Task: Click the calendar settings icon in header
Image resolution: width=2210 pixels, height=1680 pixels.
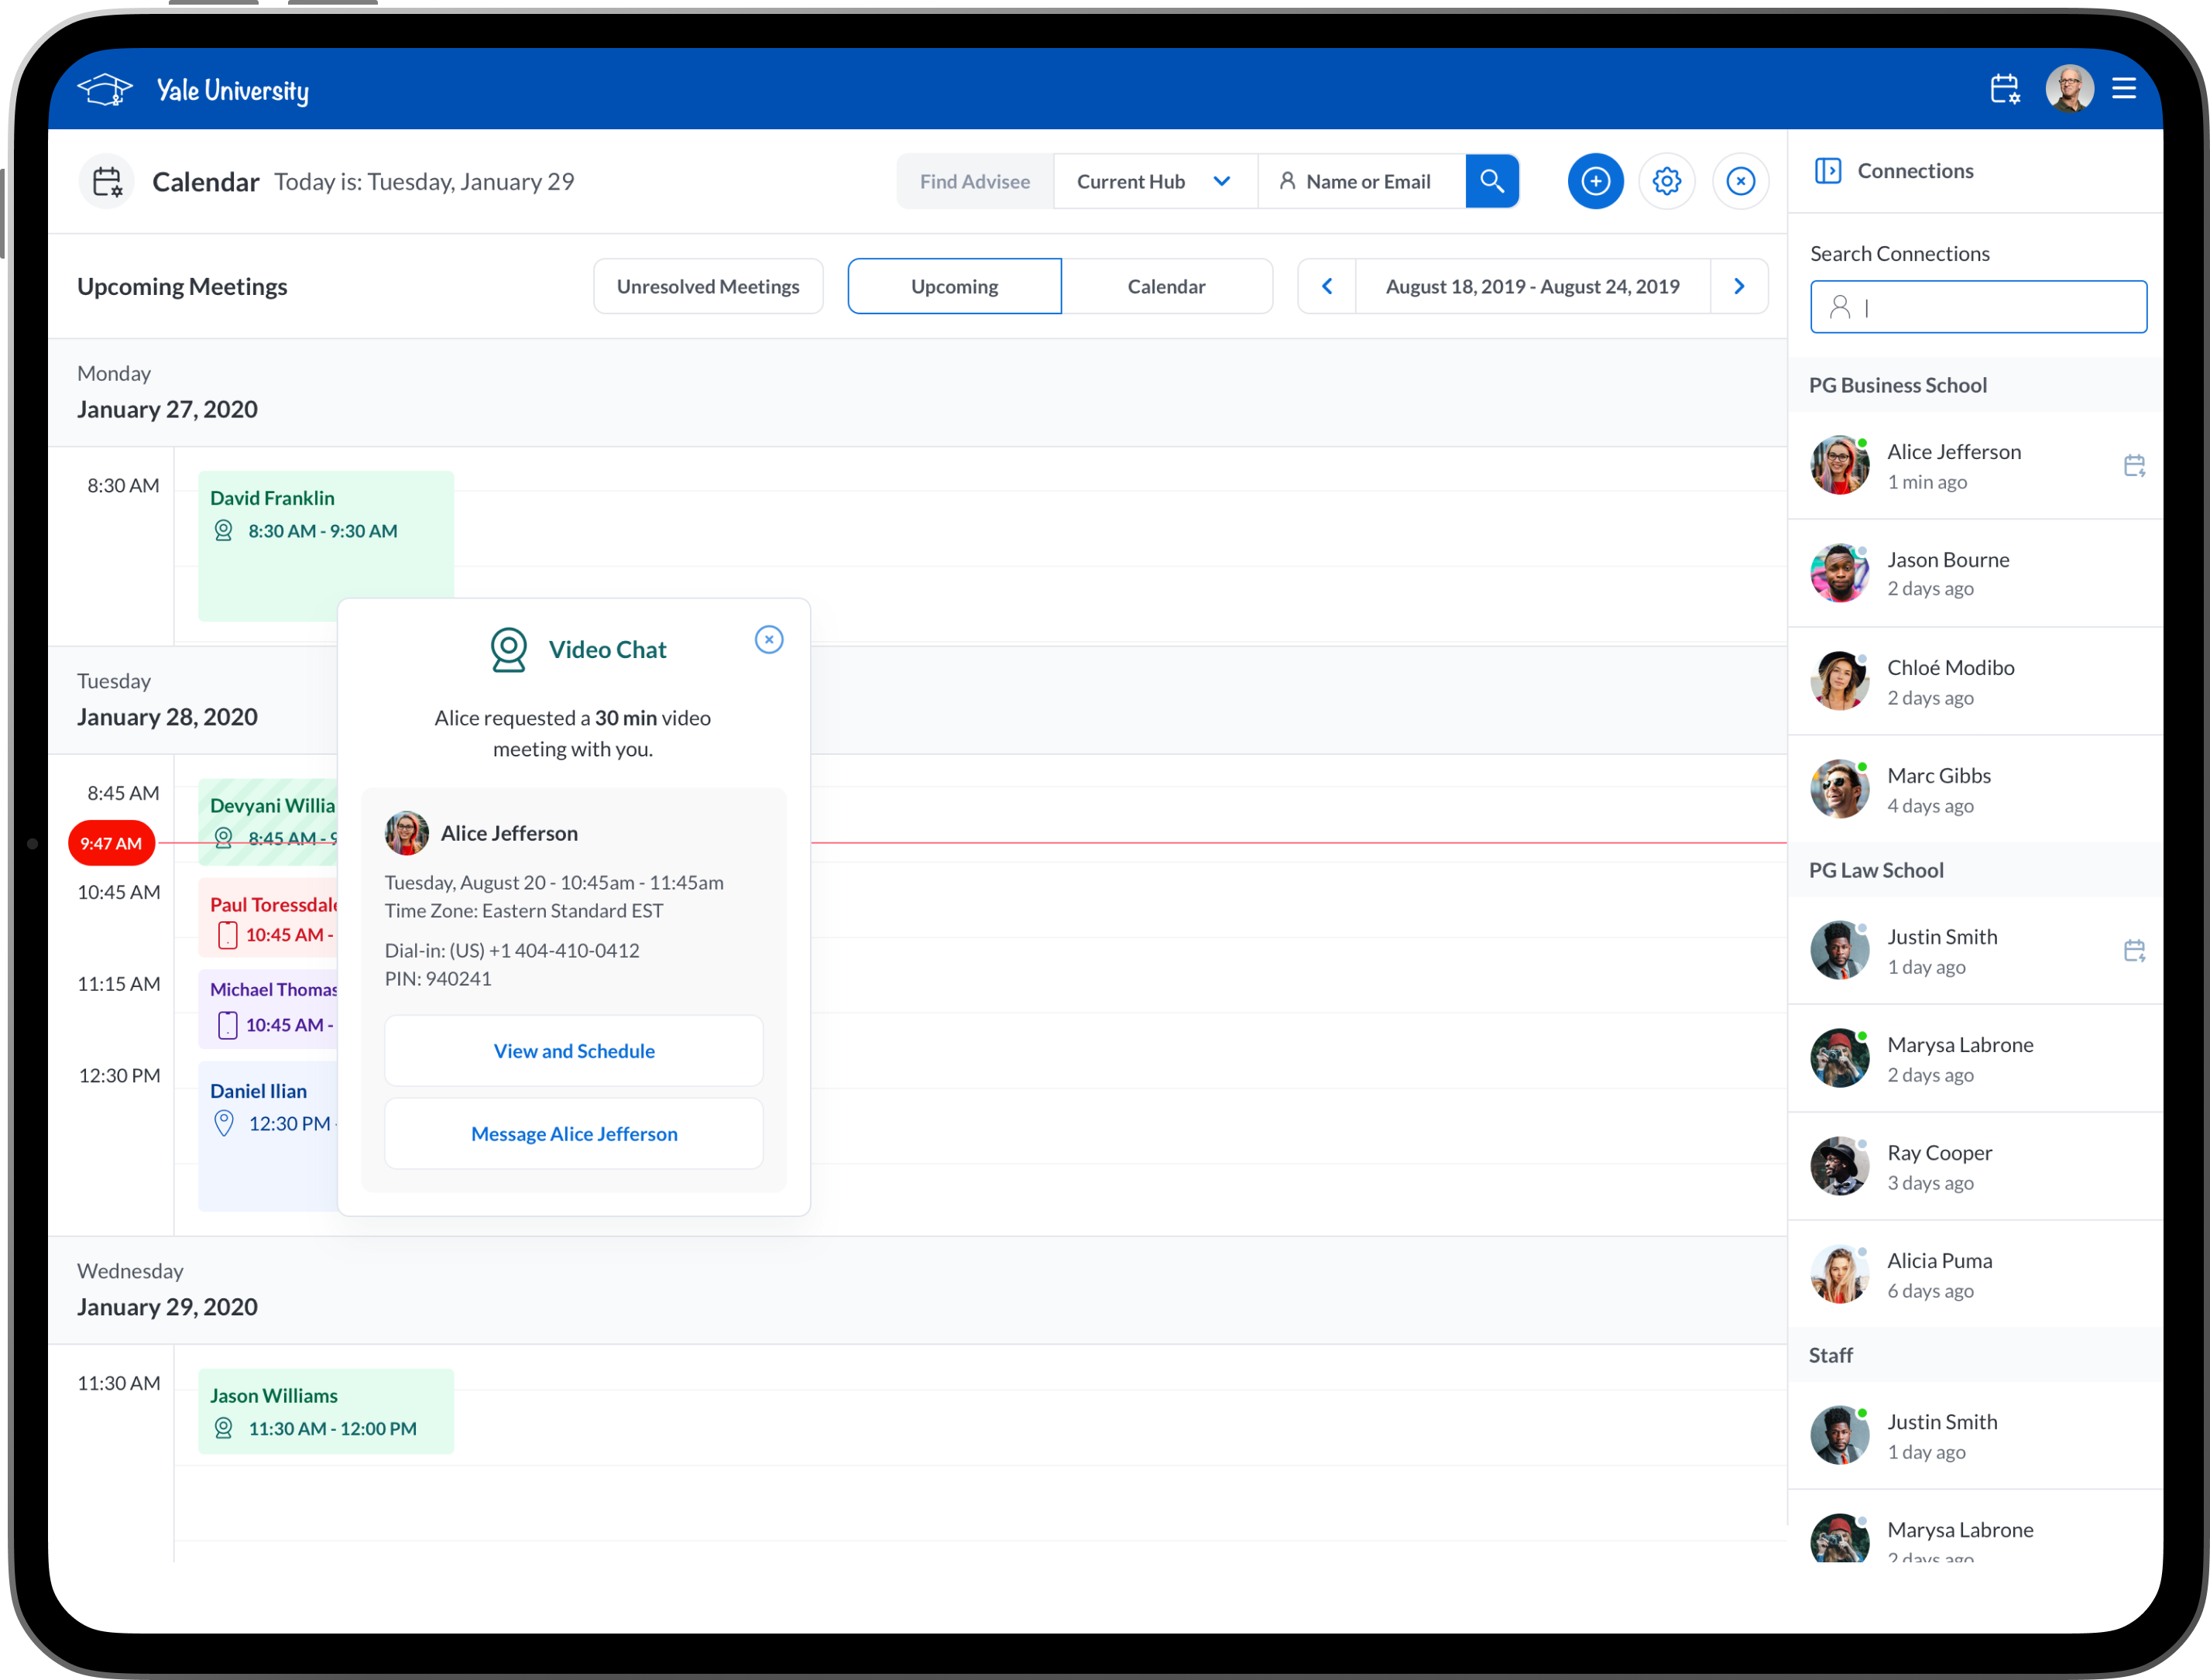Action: pos(2004,90)
